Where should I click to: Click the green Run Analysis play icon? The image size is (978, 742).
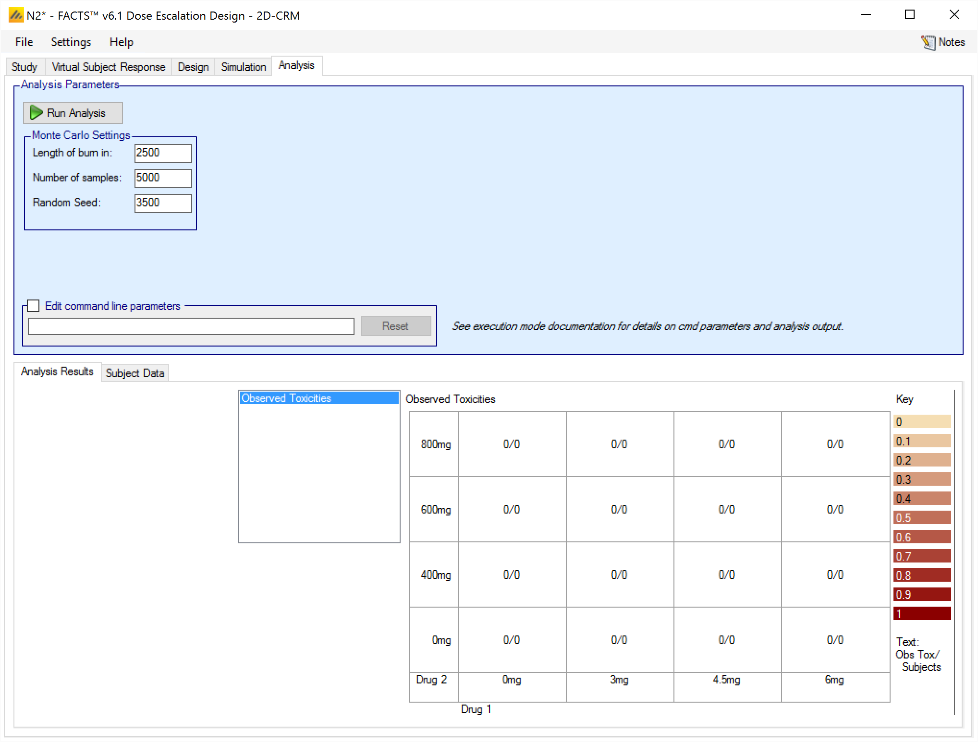coord(36,113)
